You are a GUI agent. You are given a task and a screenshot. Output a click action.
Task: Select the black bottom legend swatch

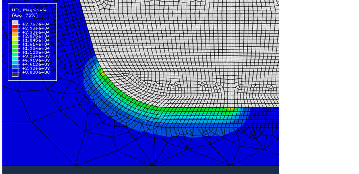point(15,75)
